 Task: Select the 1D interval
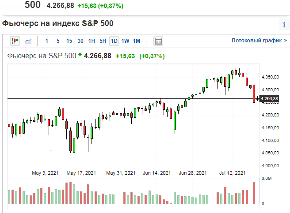[114, 41]
